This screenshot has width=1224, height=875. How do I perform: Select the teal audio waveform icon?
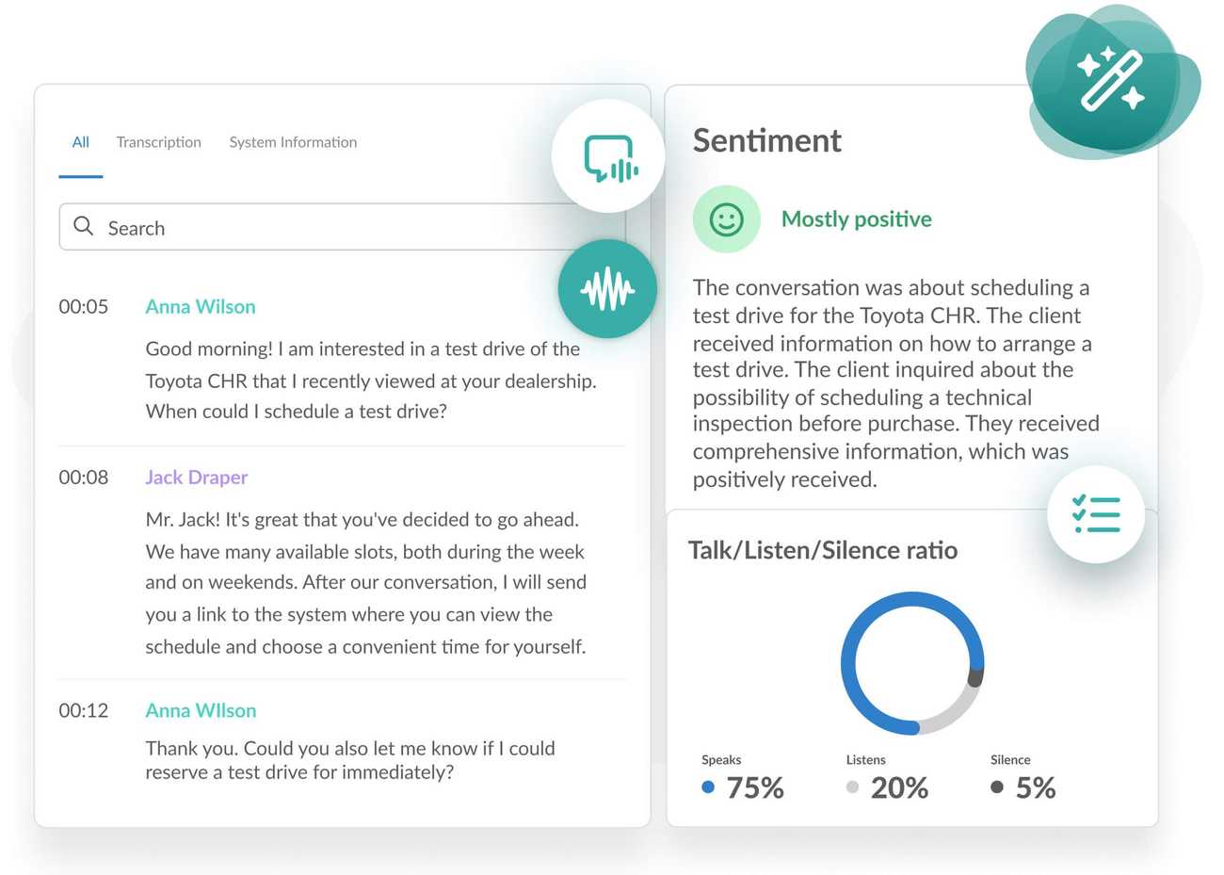tap(607, 288)
